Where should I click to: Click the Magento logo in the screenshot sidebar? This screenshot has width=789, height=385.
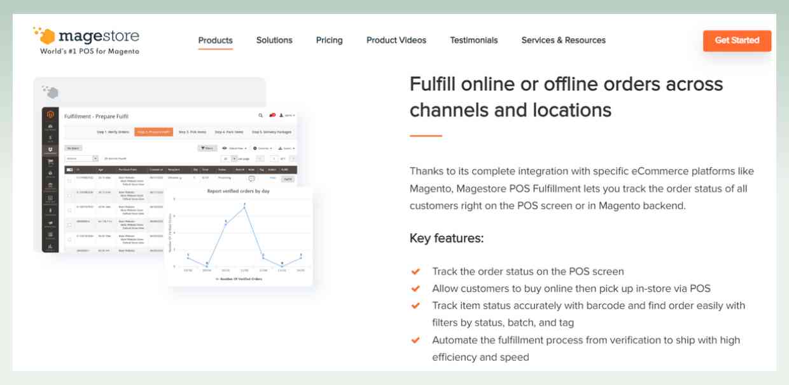50,114
